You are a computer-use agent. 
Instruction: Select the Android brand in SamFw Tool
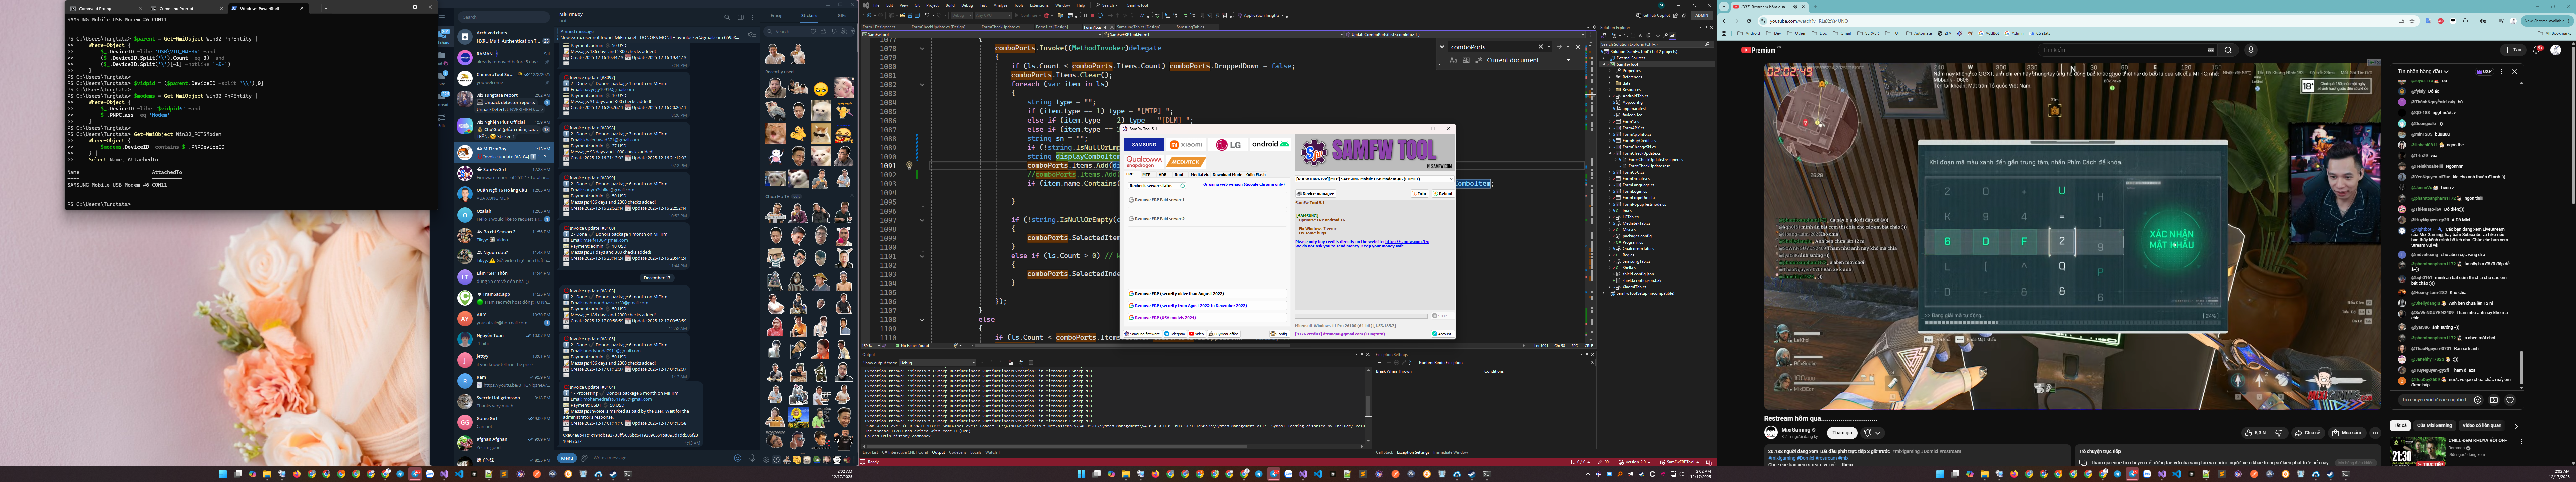[1271, 145]
